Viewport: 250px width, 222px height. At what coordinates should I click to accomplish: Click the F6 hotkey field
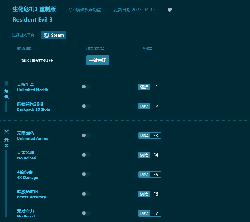(x=156, y=194)
